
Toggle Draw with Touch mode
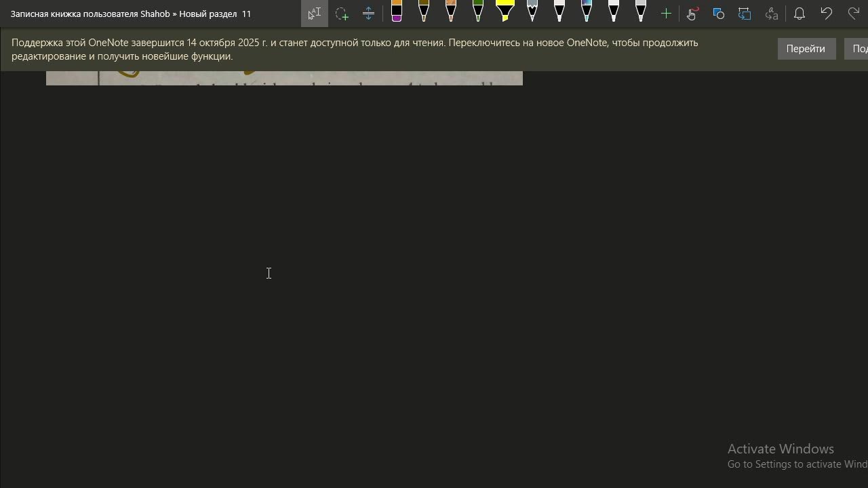coord(692,14)
